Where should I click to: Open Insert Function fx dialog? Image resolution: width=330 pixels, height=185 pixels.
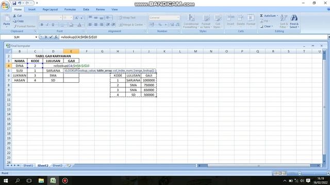56,37
